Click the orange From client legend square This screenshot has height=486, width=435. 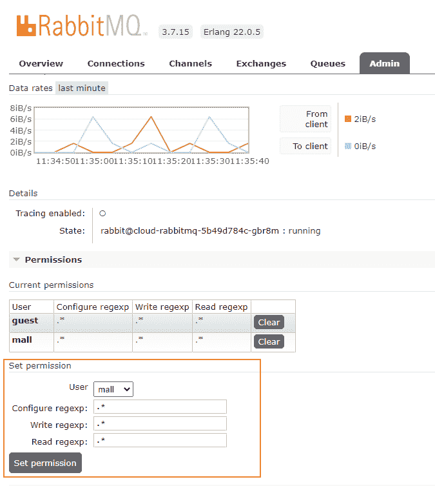[348, 119]
